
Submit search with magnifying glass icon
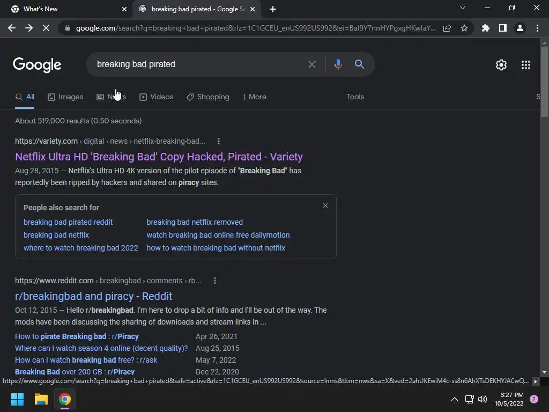tap(359, 64)
